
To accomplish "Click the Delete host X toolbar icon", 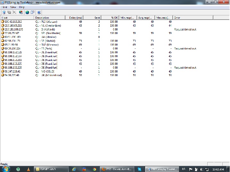I will (x=14, y=12).
